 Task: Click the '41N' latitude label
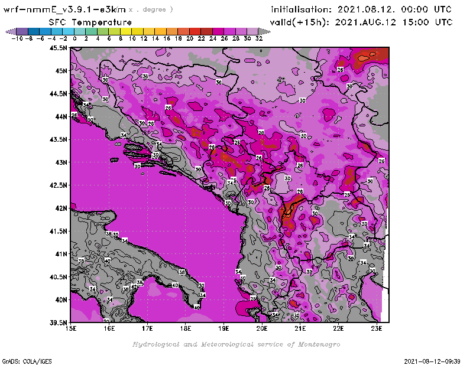(61, 254)
